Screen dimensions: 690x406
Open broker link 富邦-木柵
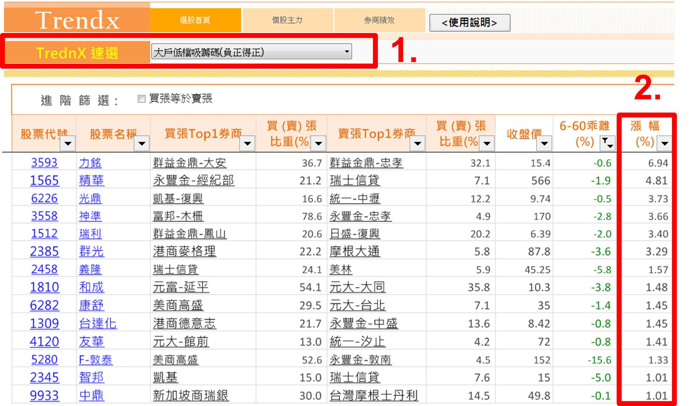pyautogui.click(x=178, y=216)
